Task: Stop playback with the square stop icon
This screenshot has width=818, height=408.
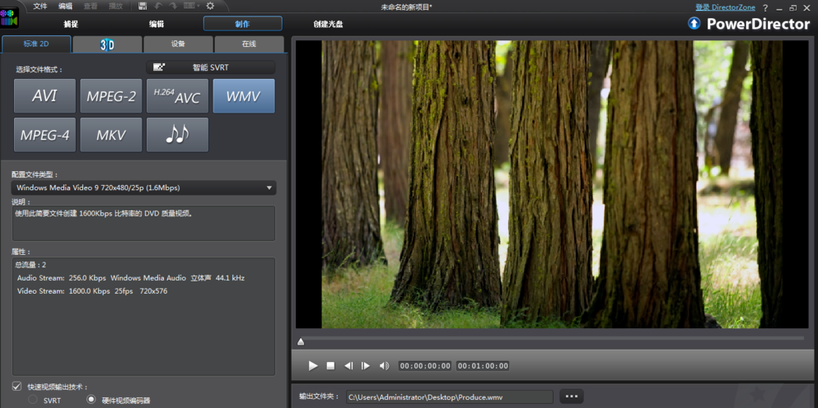Action: pyautogui.click(x=330, y=366)
